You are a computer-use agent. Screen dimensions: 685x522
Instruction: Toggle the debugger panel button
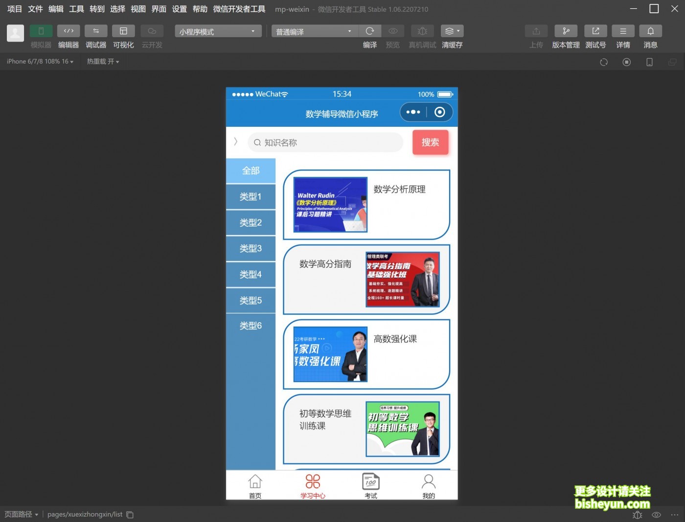96,31
